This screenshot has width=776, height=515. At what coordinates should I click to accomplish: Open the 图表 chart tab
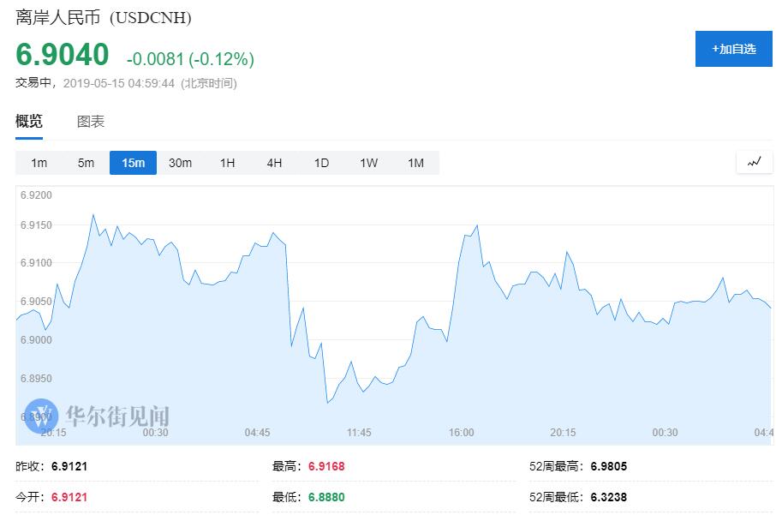[x=91, y=122]
